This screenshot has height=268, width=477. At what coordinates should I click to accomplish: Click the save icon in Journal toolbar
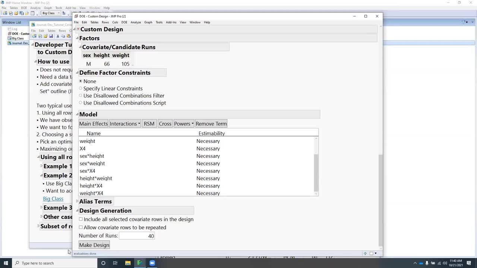[x=51, y=36]
